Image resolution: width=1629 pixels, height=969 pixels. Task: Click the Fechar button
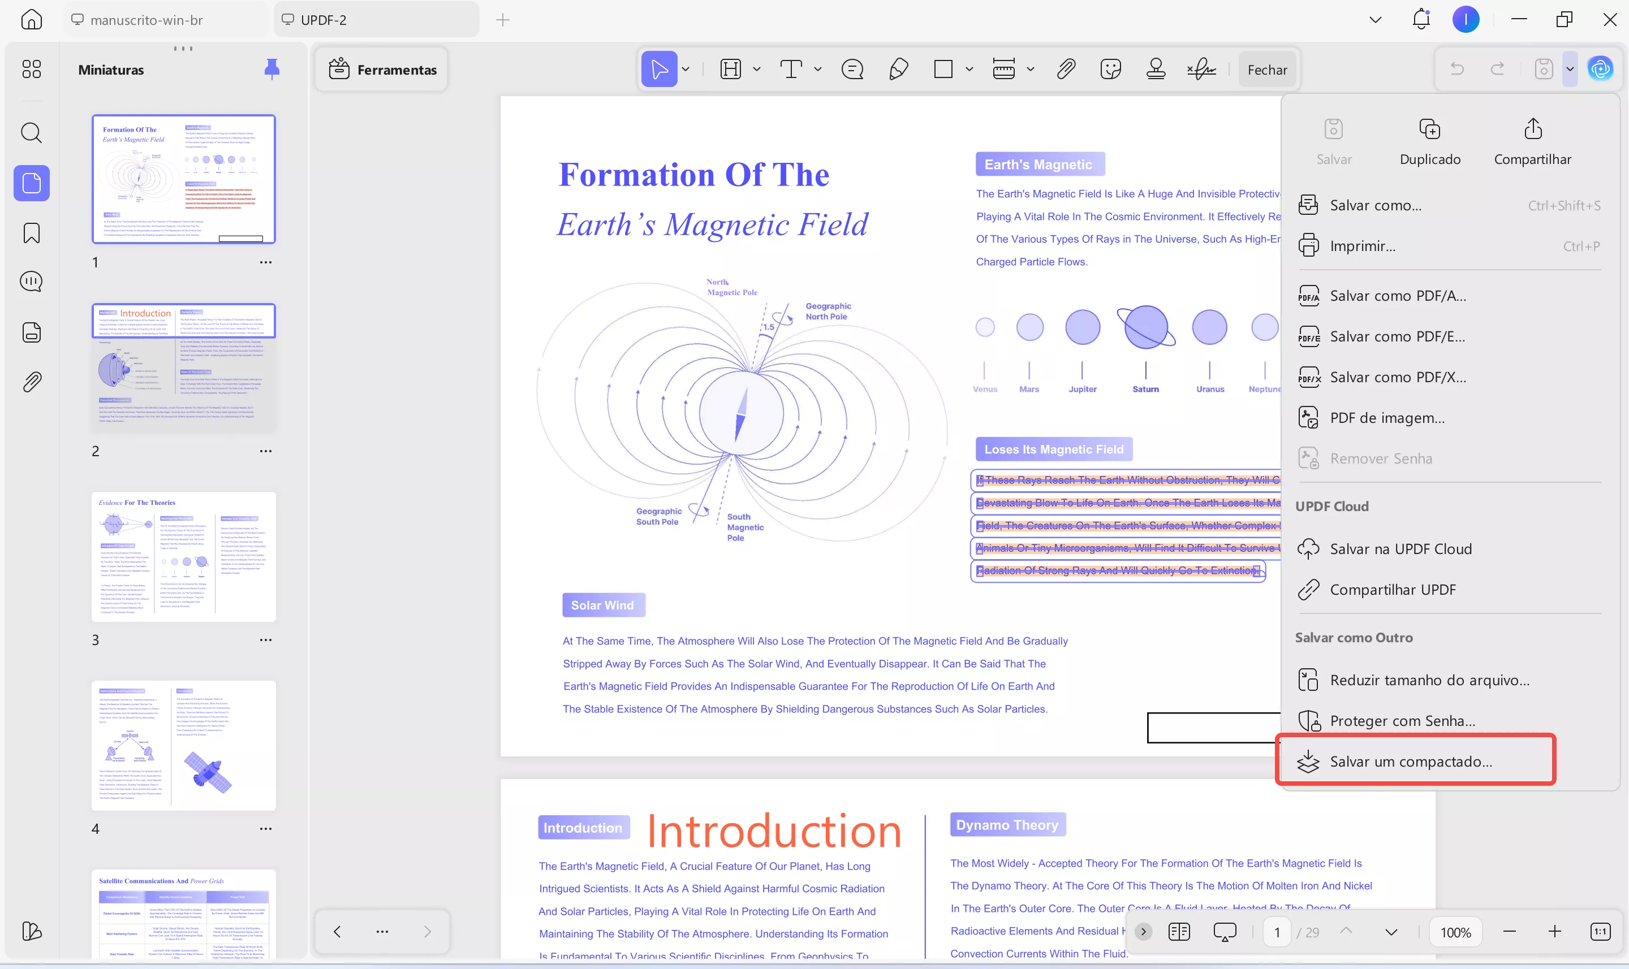1266,69
